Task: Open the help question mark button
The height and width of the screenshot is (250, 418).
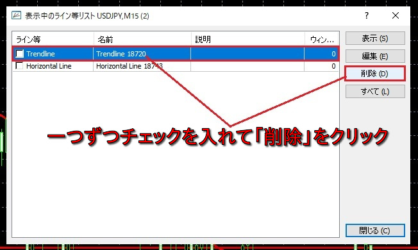Action: pyautogui.click(x=367, y=15)
